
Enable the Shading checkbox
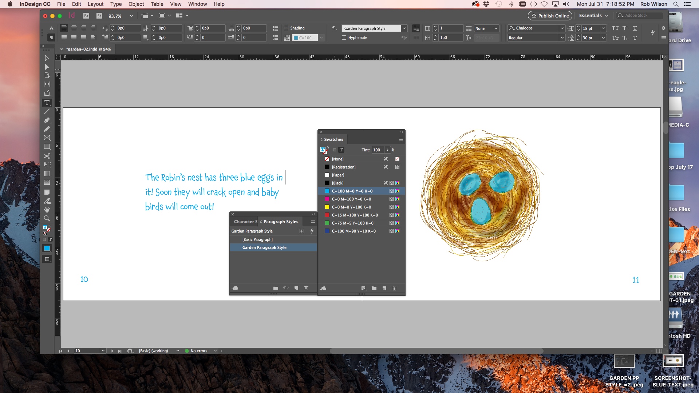(x=286, y=28)
